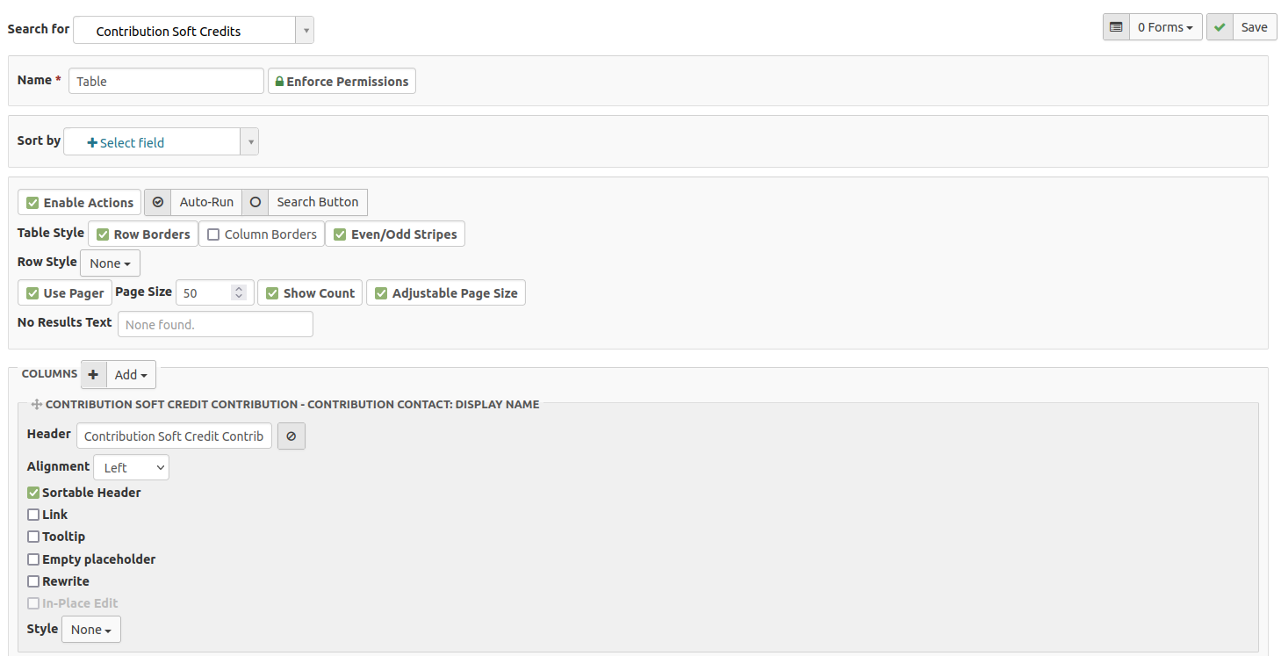Expand the Row Style None dropdown
Viewport: 1281px width, 656px height.
(110, 263)
